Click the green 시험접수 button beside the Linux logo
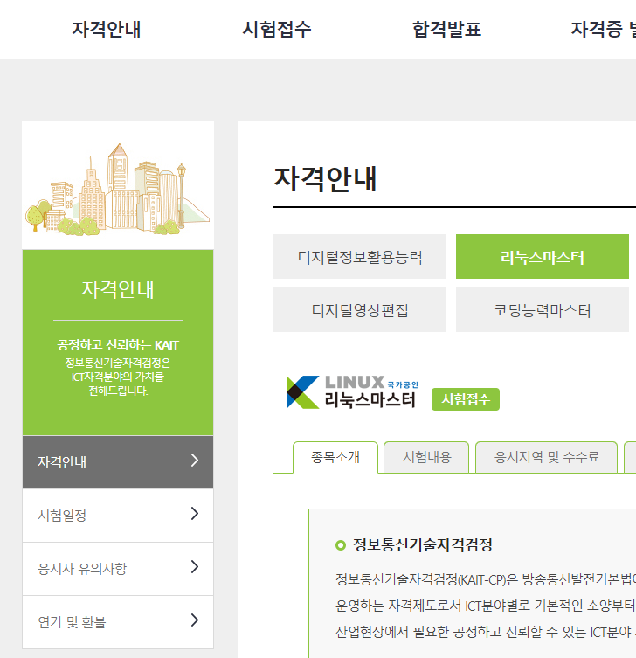 [x=466, y=399]
